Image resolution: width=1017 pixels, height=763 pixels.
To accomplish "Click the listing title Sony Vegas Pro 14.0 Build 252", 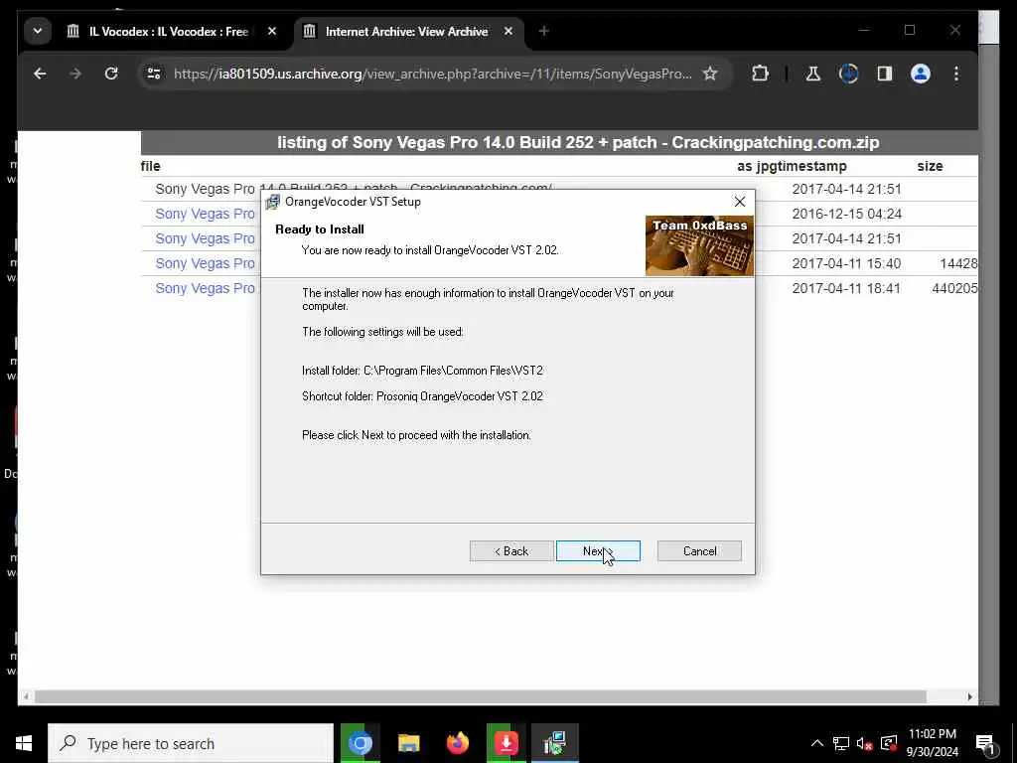I will pos(578,143).
